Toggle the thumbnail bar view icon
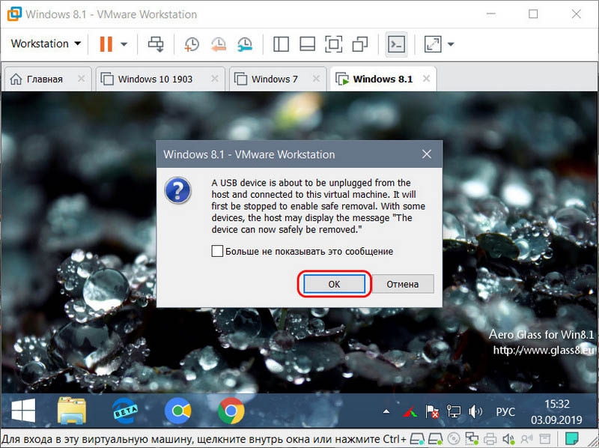The image size is (599, 448). [307, 44]
